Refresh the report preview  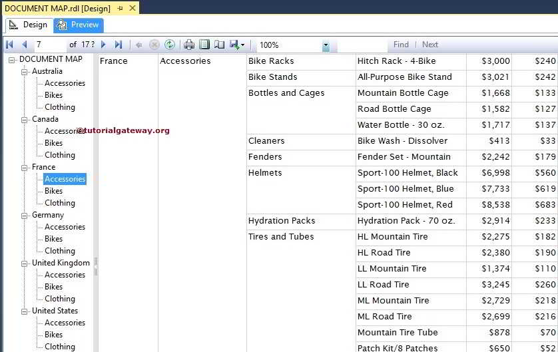pyautogui.click(x=170, y=45)
